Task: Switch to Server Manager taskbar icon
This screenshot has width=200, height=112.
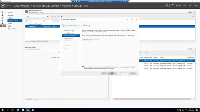Action: [x=28, y=110]
